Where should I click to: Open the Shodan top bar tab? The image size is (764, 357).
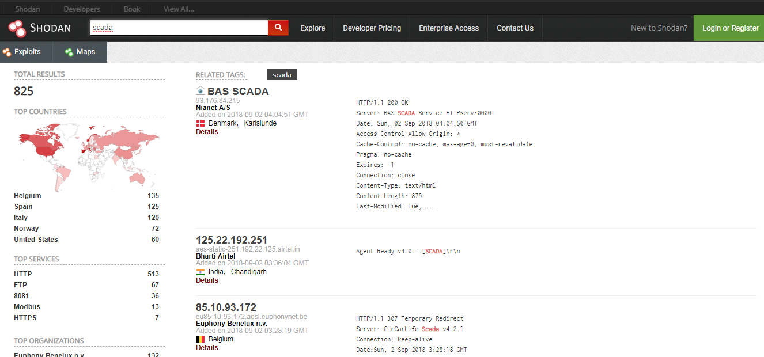[x=28, y=9]
